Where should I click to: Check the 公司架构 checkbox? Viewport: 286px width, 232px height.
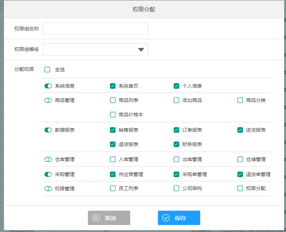tap(176, 189)
